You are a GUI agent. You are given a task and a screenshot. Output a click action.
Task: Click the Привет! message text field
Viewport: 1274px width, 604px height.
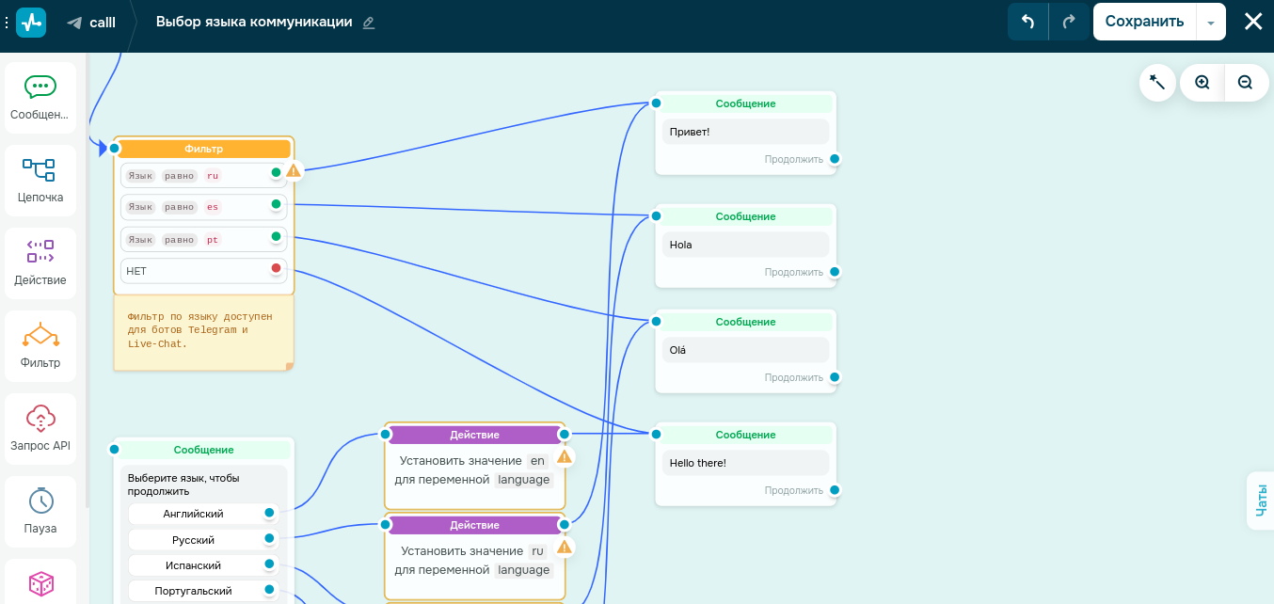(x=745, y=132)
